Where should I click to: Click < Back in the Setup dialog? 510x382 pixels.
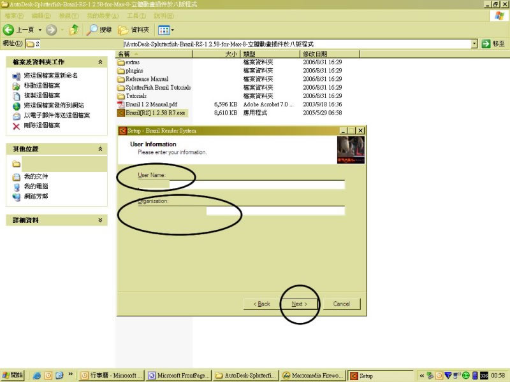261,304
